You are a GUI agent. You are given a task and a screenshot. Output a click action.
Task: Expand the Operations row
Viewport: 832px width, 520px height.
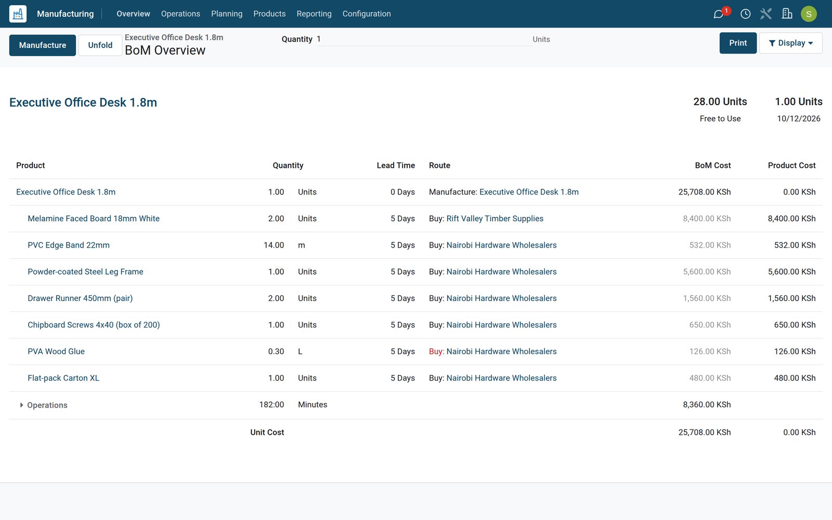[x=44, y=405]
